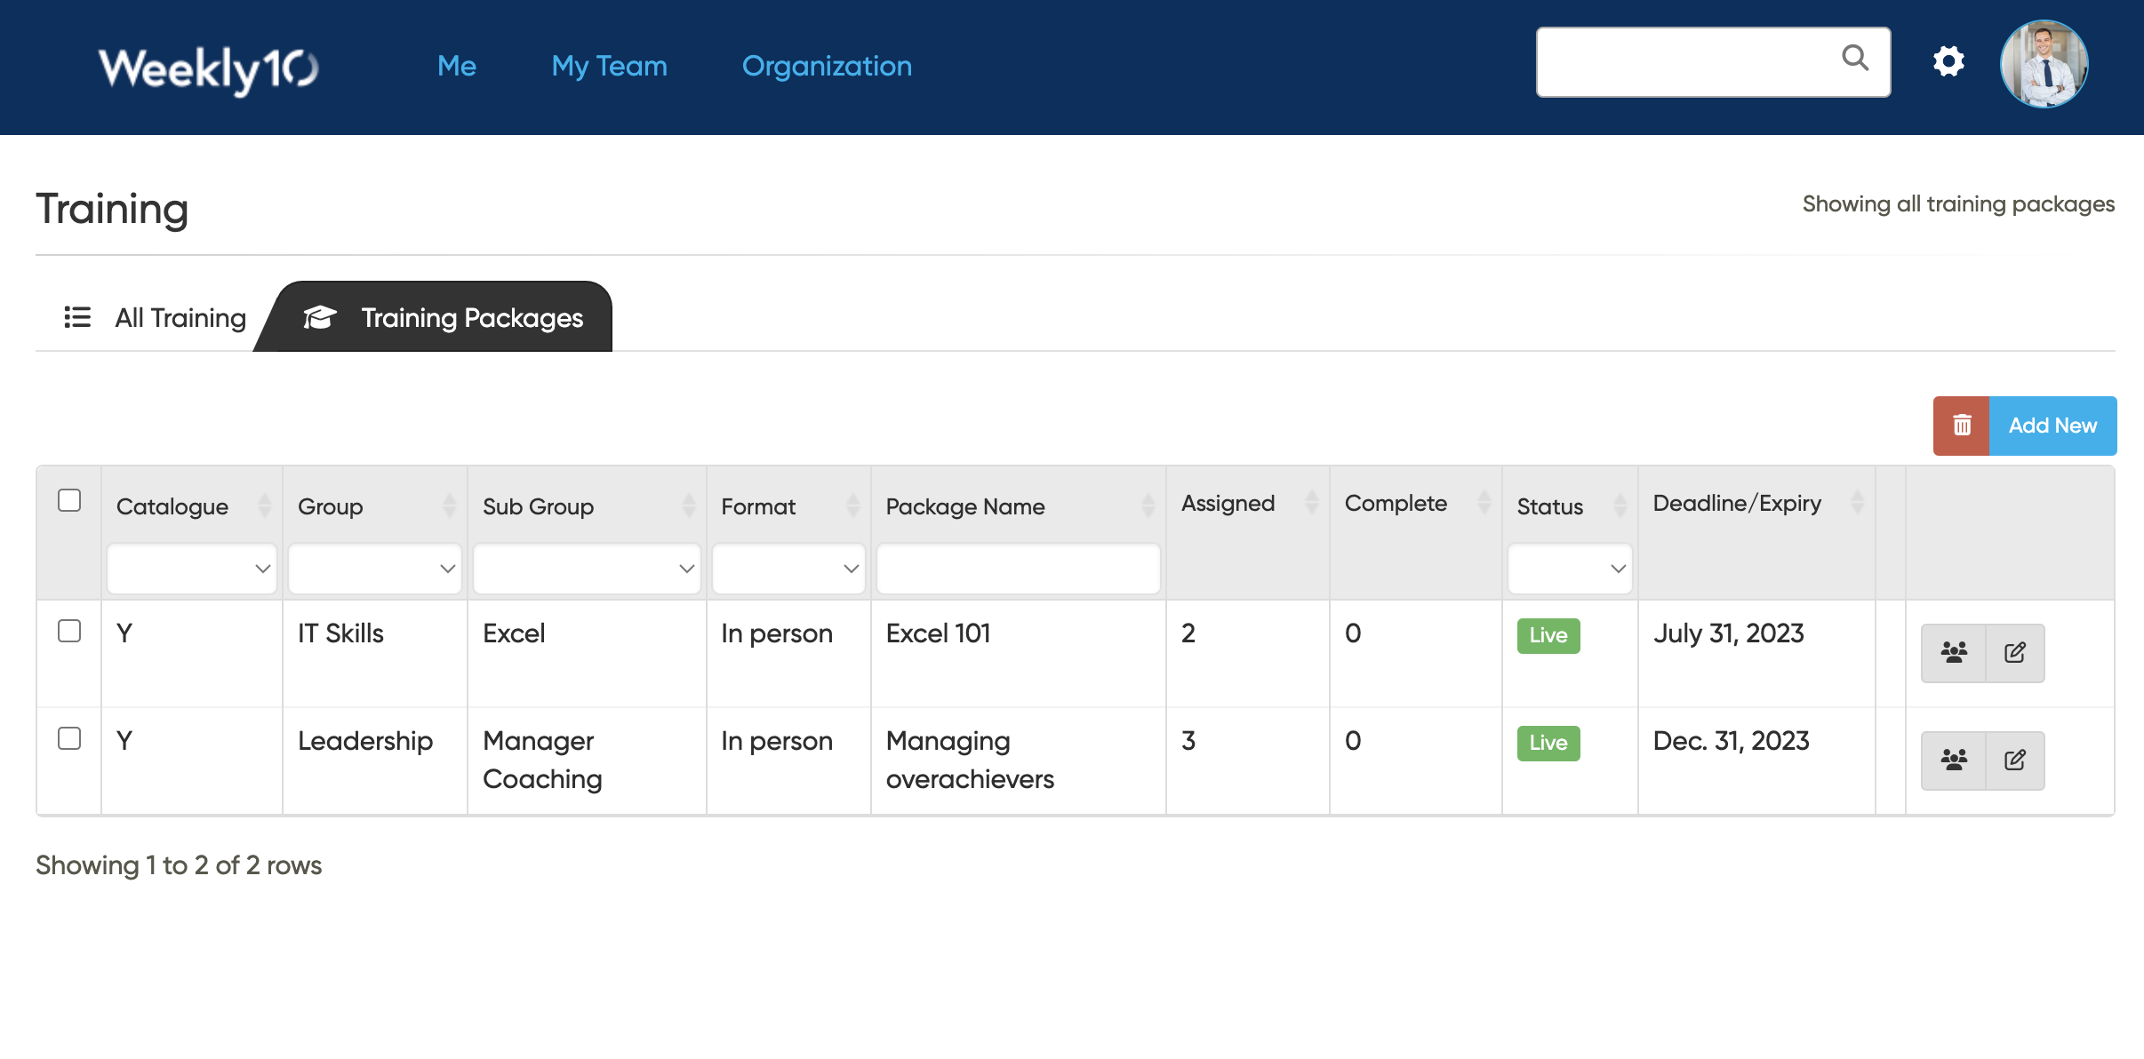The height and width of the screenshot is (1059, 2144).
Task: Tick the select-all header checkbox
Action: [x=69, y=500]
